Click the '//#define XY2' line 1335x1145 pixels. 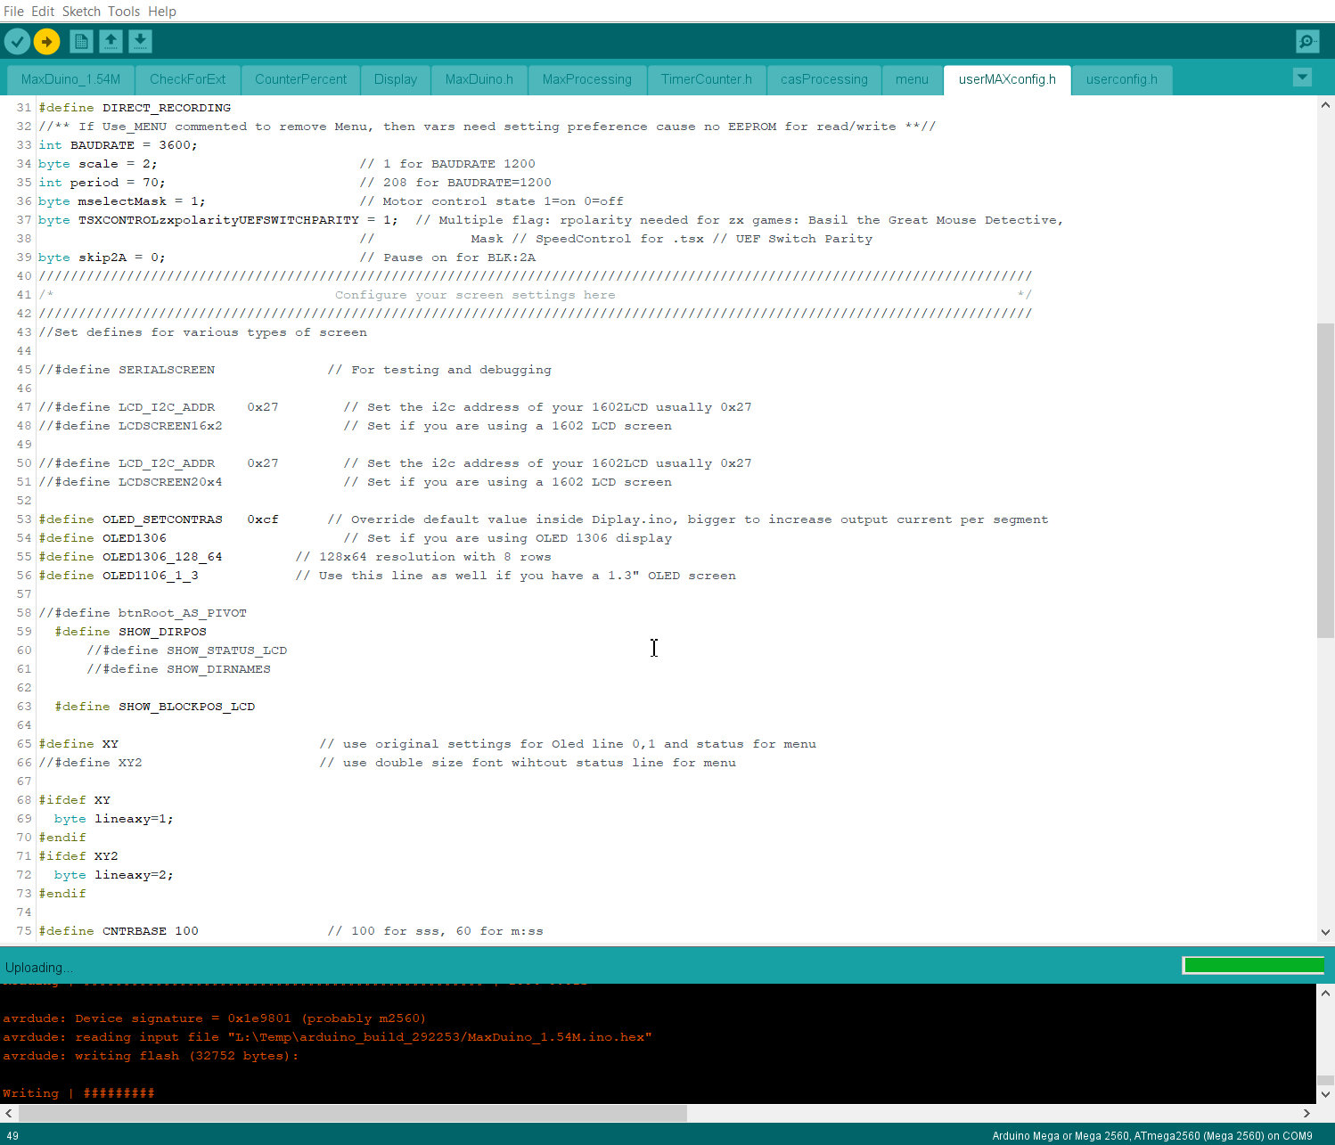coord(90,763)
